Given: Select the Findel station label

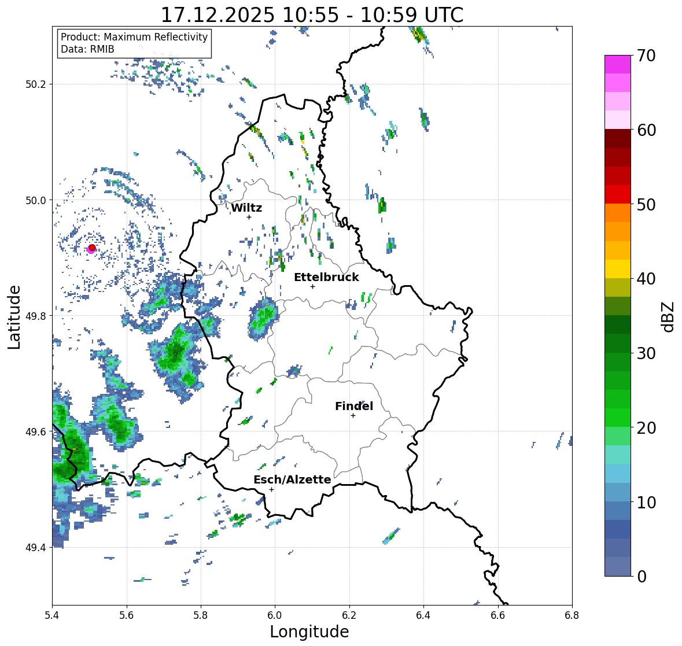Looking at the screenshot, I should tap(353, 406).
